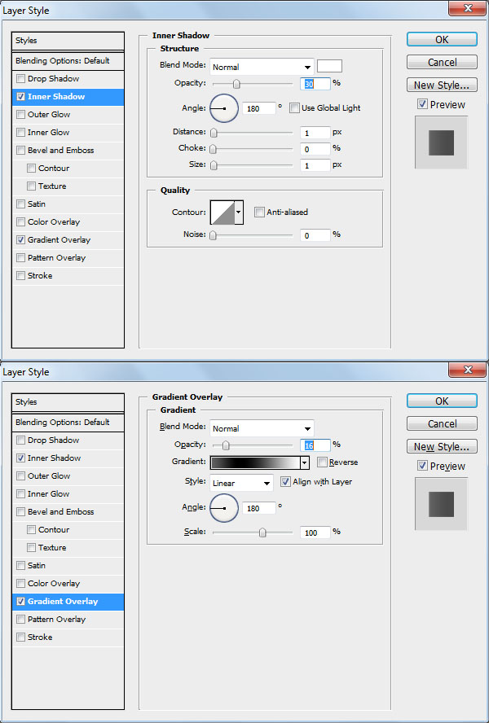Open the Gradient Overlay Blend Mode dropdown
Screen dimensions: 489x723
tap(262, 428)
